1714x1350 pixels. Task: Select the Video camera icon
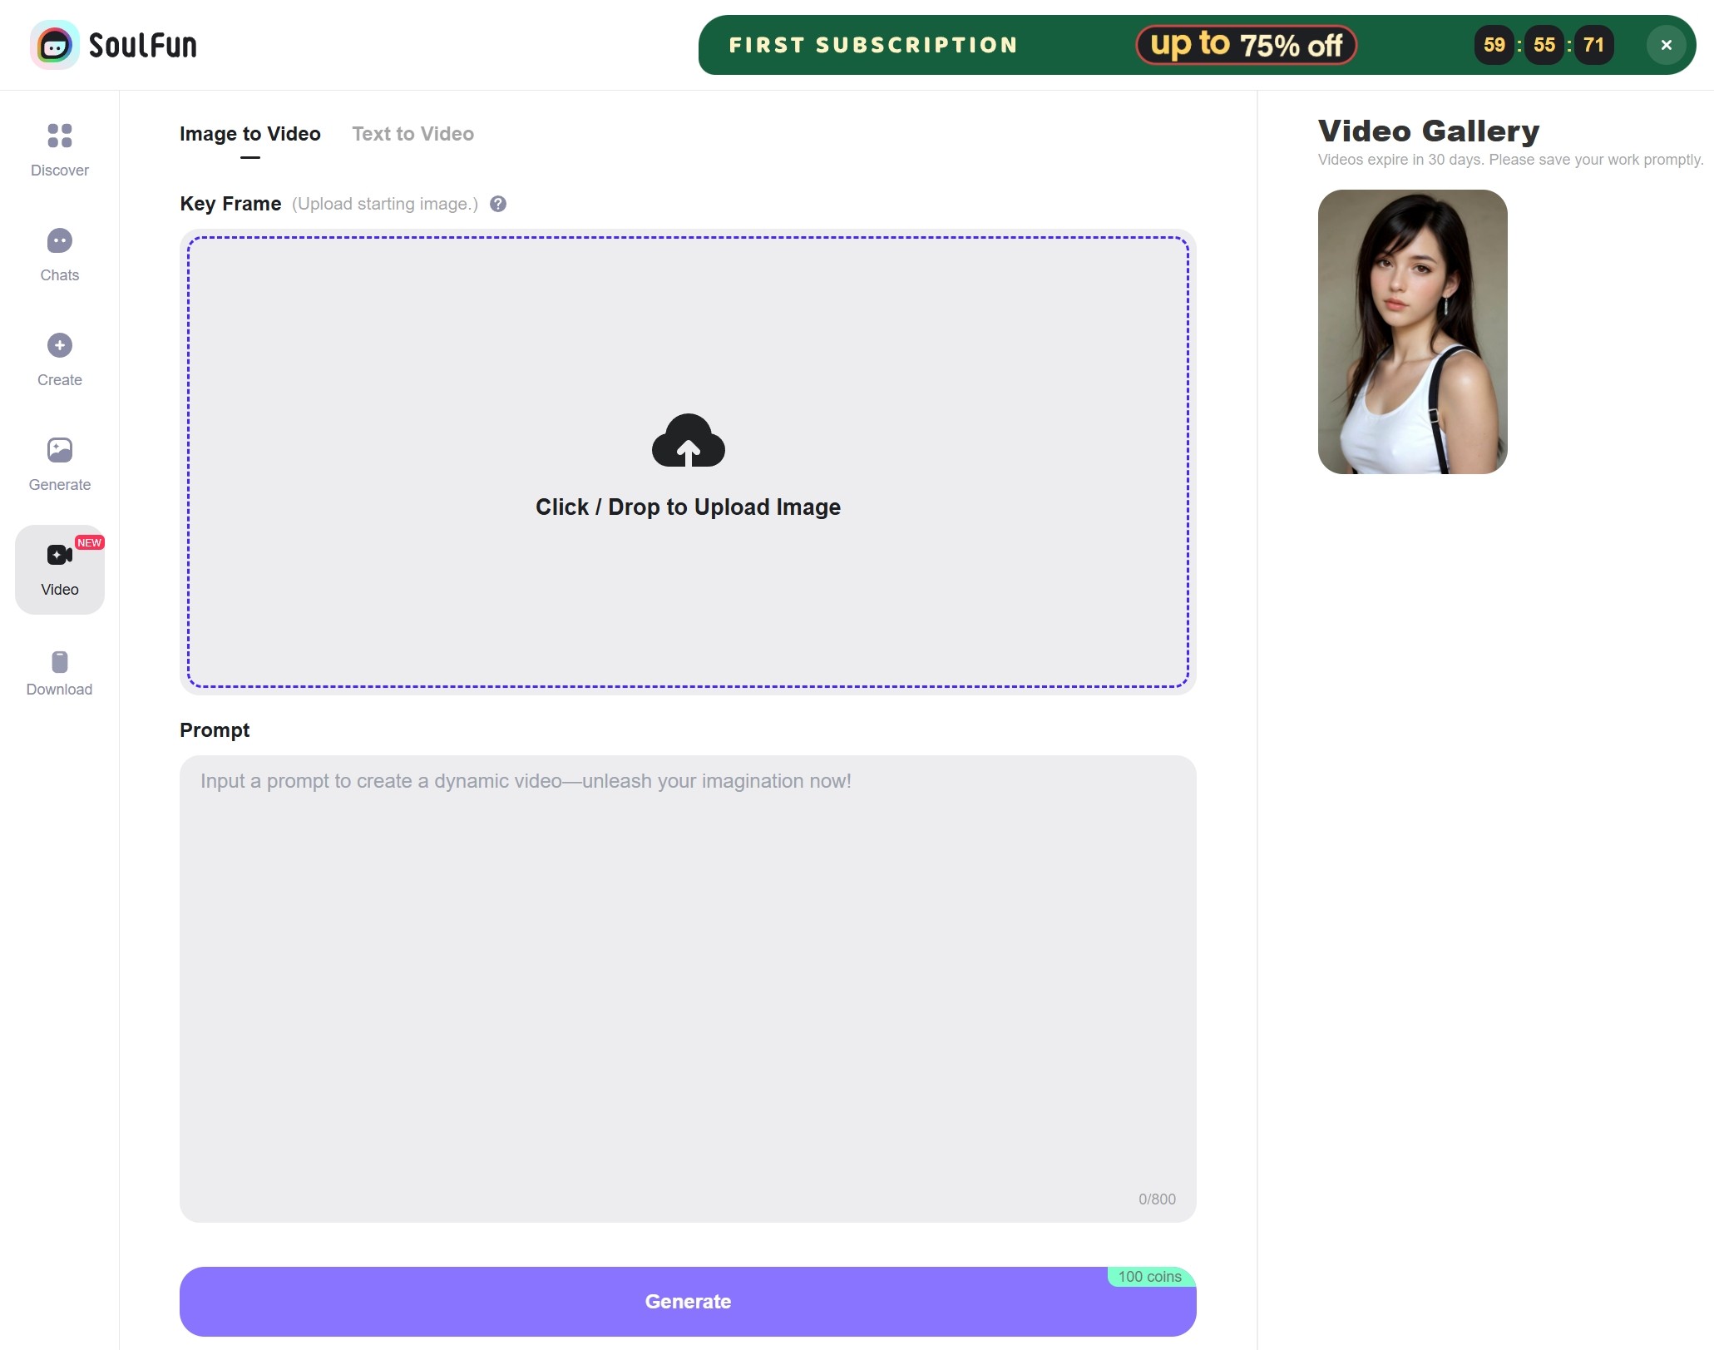pyautogui.click(x=59, y=555)
